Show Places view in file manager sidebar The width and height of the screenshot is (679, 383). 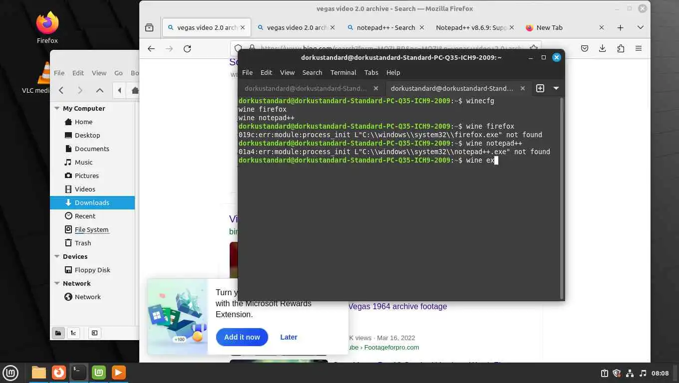[58, 333]
